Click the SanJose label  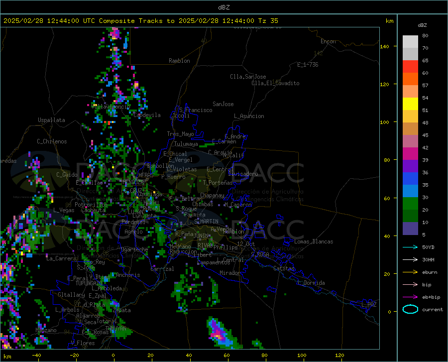(223, 104)
